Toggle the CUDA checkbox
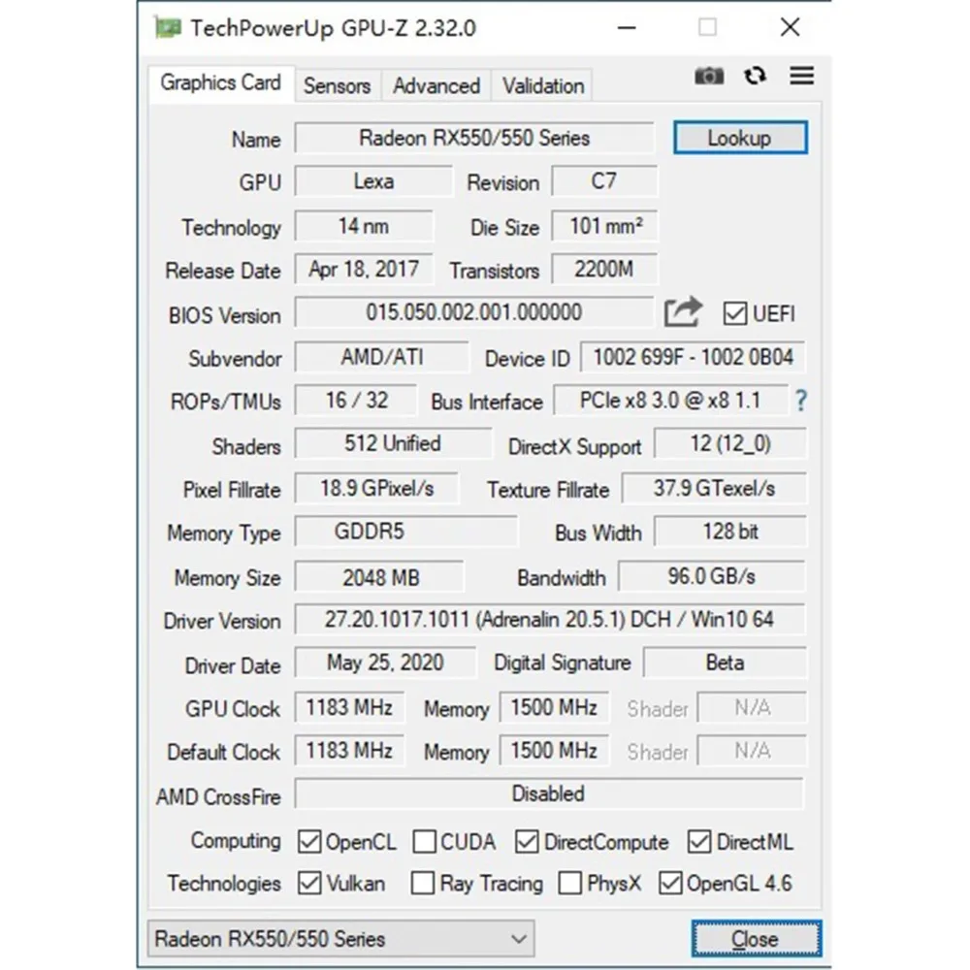Viewport: 970px width, 970px height. click(425, 842)
